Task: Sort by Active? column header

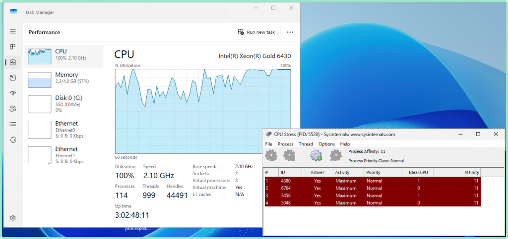Action: click(317, 173)
